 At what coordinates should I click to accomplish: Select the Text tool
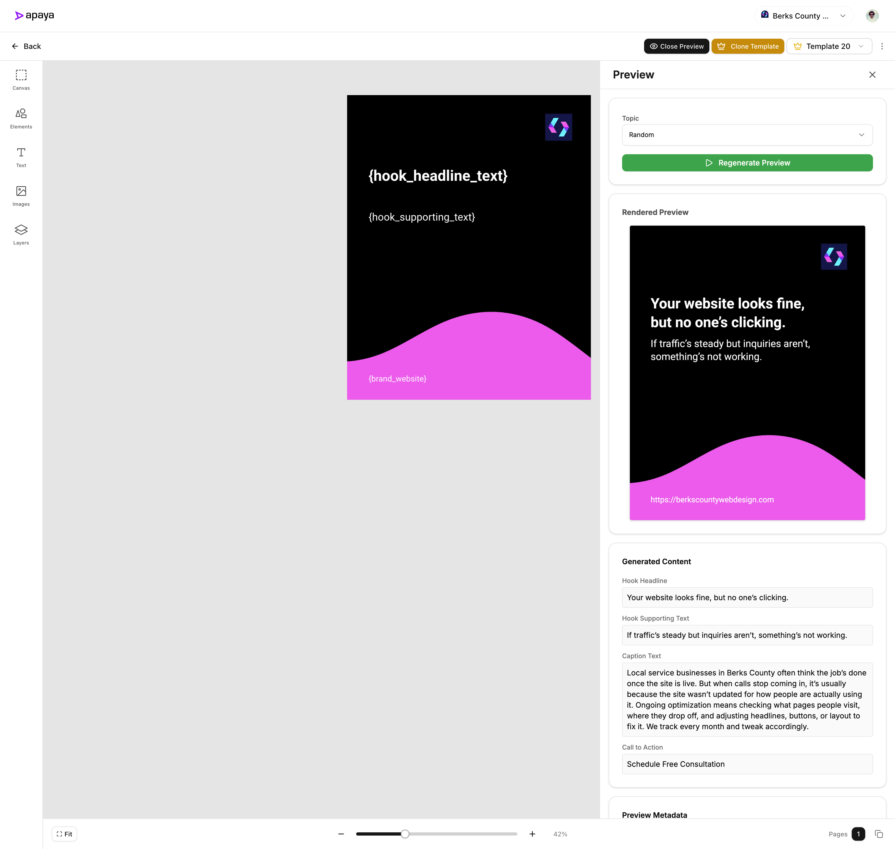(21, 157)
